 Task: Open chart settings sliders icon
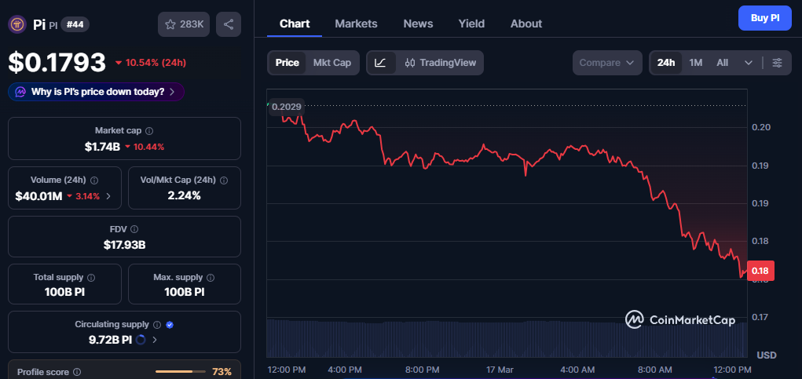coord(777,63)
